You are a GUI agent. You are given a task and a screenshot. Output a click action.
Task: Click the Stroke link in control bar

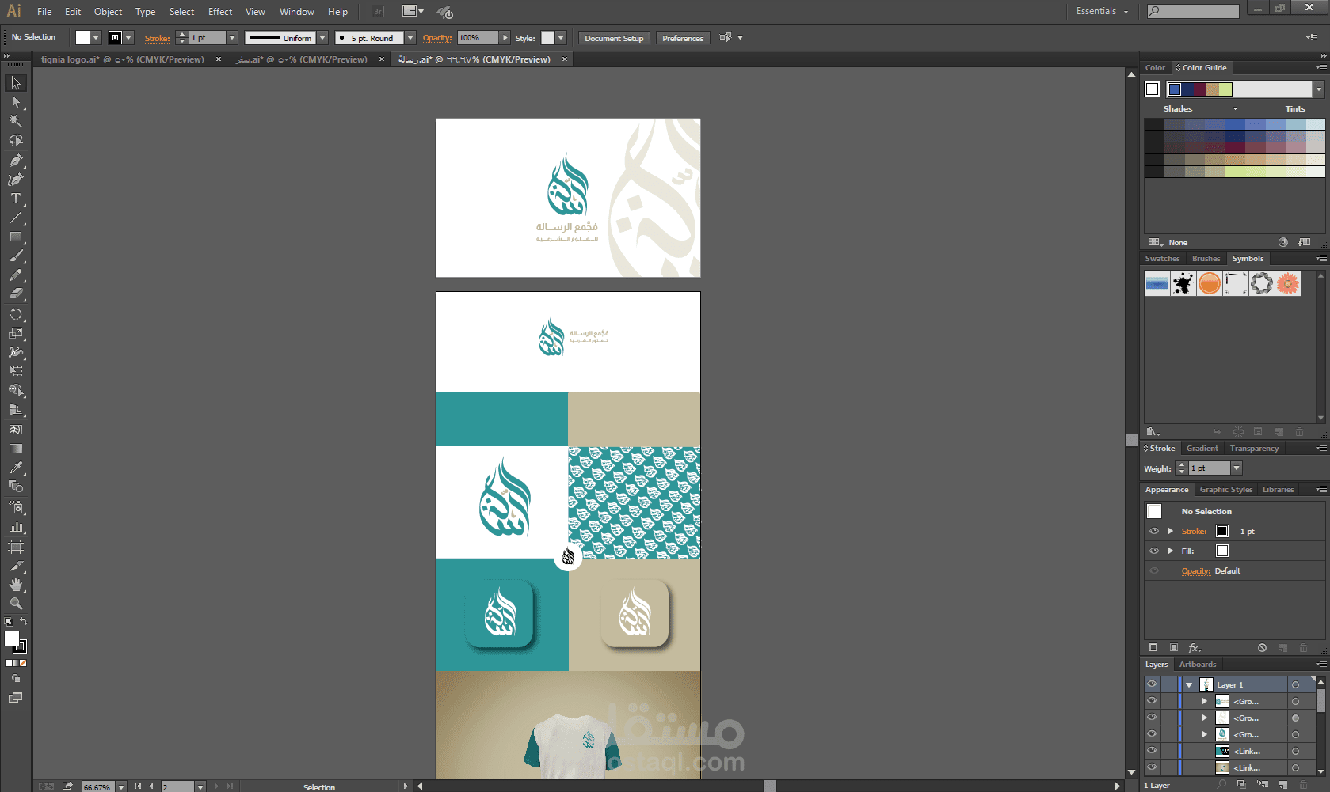click(x=157, y=38)
